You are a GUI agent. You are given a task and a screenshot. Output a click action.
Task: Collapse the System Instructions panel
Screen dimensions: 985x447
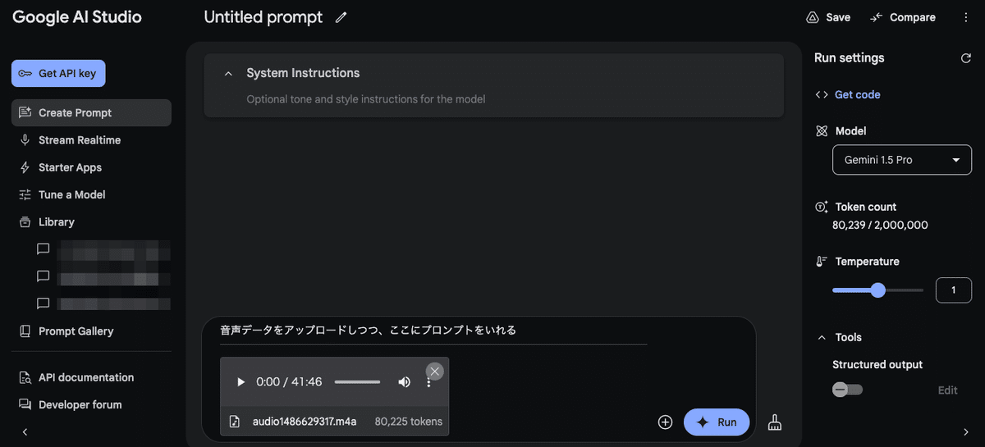228,73
